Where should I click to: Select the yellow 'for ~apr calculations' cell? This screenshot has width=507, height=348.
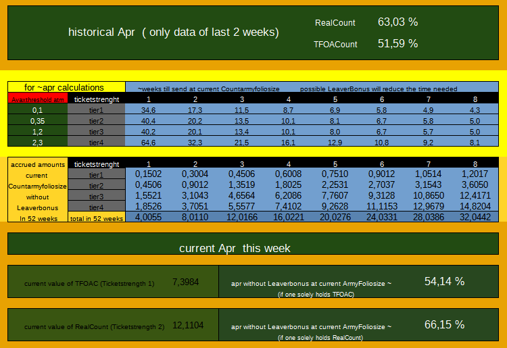point(64,87)
